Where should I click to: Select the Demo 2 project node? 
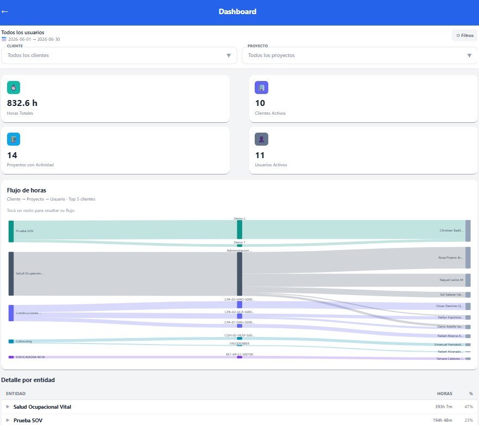(x=239, y=229)
